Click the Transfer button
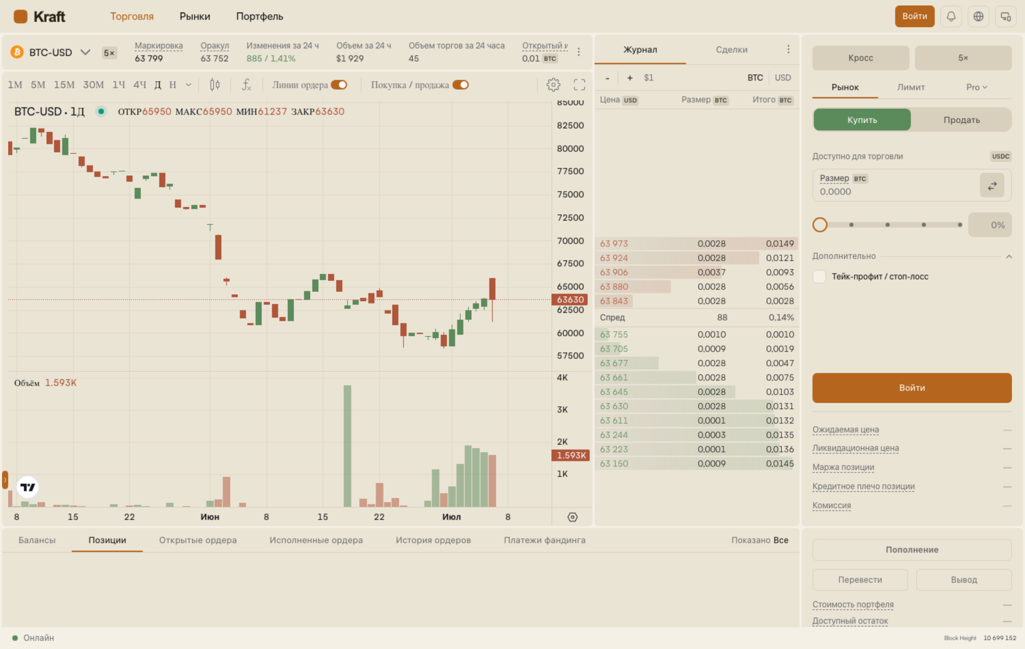This screenshot has width=1025, height=649. (860, 580)
